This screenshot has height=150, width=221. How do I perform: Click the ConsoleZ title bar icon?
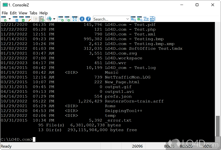coord(5,5)
